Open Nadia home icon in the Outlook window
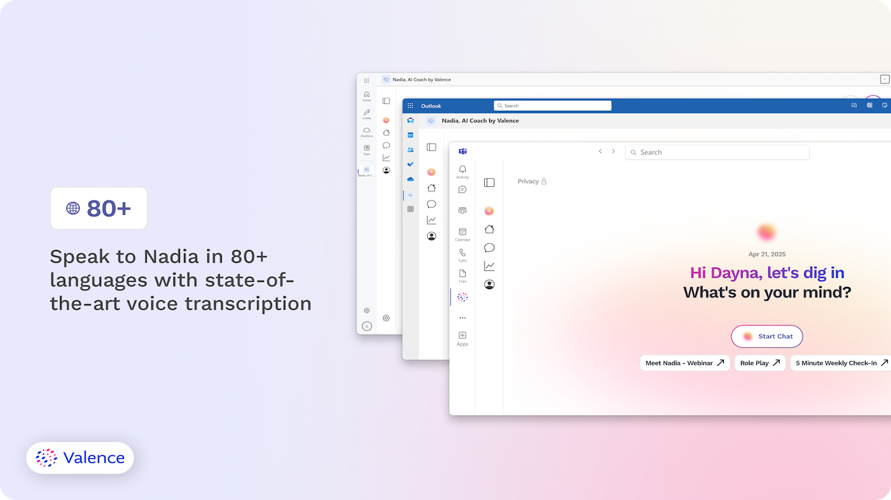891x500 pixels. [431, 188]
